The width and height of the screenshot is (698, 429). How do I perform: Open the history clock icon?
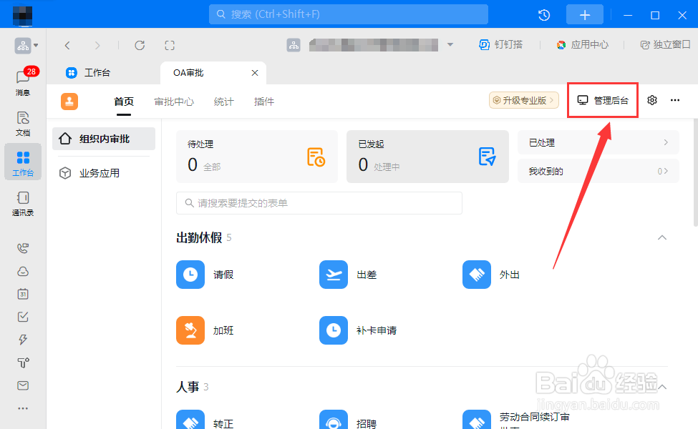544,15
